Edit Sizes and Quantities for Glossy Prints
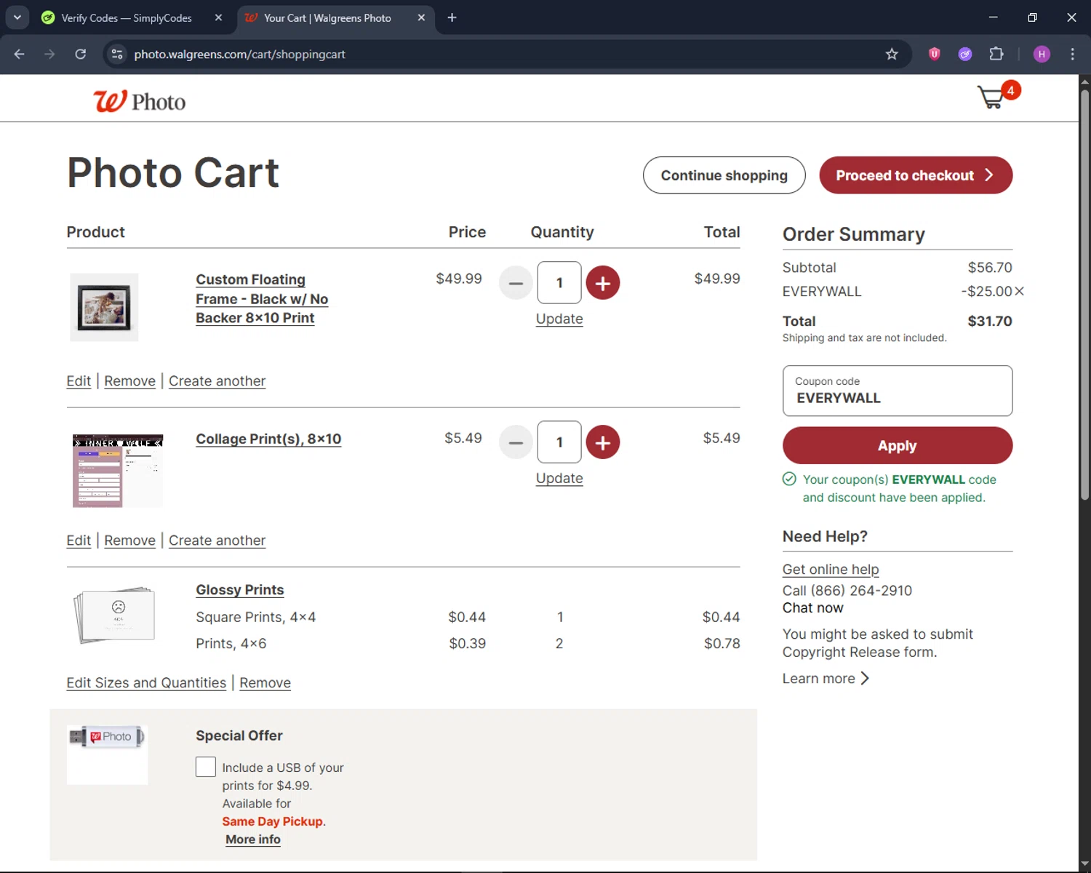Image resolution: width=1091 pixels, height=873 pixels. click(146, 683)
